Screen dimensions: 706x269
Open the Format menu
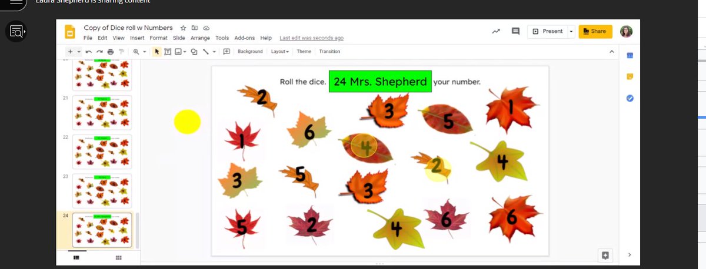158,38
